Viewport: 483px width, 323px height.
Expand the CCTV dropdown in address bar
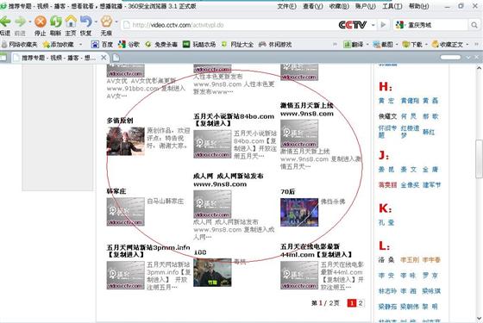(373, 25)
